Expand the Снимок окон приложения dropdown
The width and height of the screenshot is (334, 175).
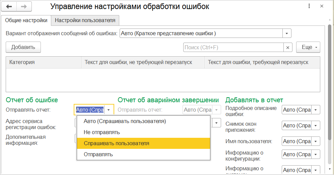click(x=316, y=125)
